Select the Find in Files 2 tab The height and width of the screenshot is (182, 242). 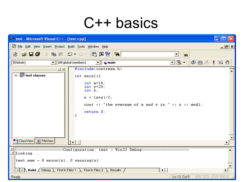(93, 170)
